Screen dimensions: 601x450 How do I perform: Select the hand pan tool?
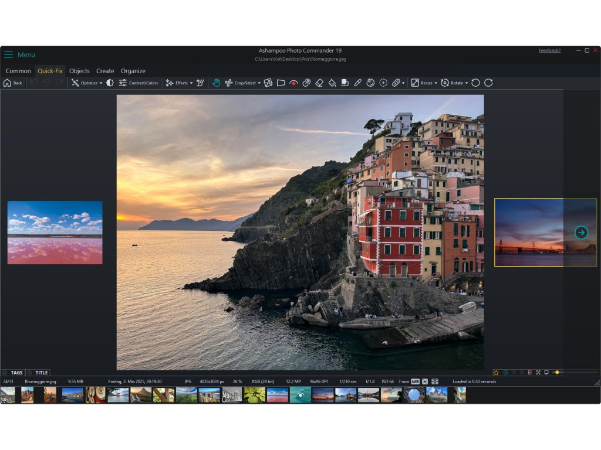tap(216, 83)
